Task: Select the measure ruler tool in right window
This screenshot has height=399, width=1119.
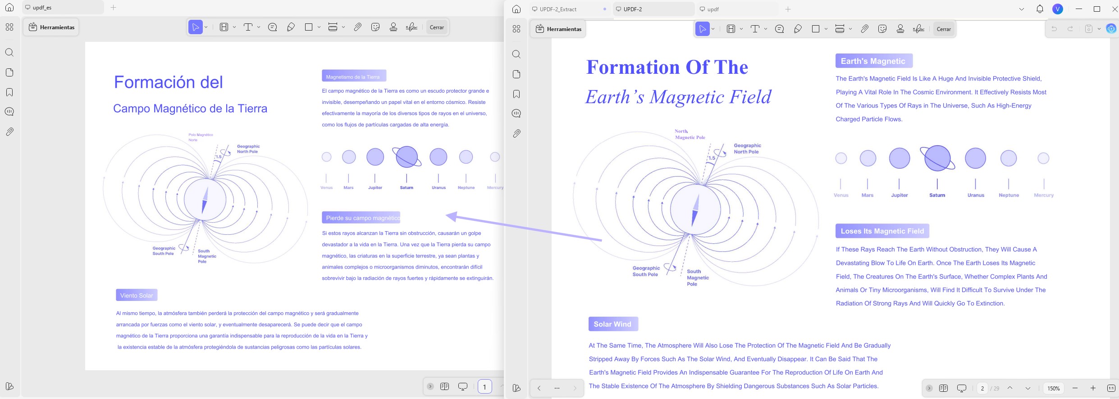Action: [840, 29]
